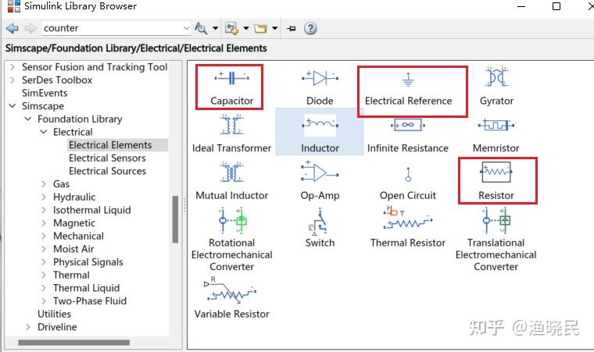Expand the SerDes Toolbox node
The height and width of the screenshot is (352, 594).
pyautogui.click(x=13, y=80)
